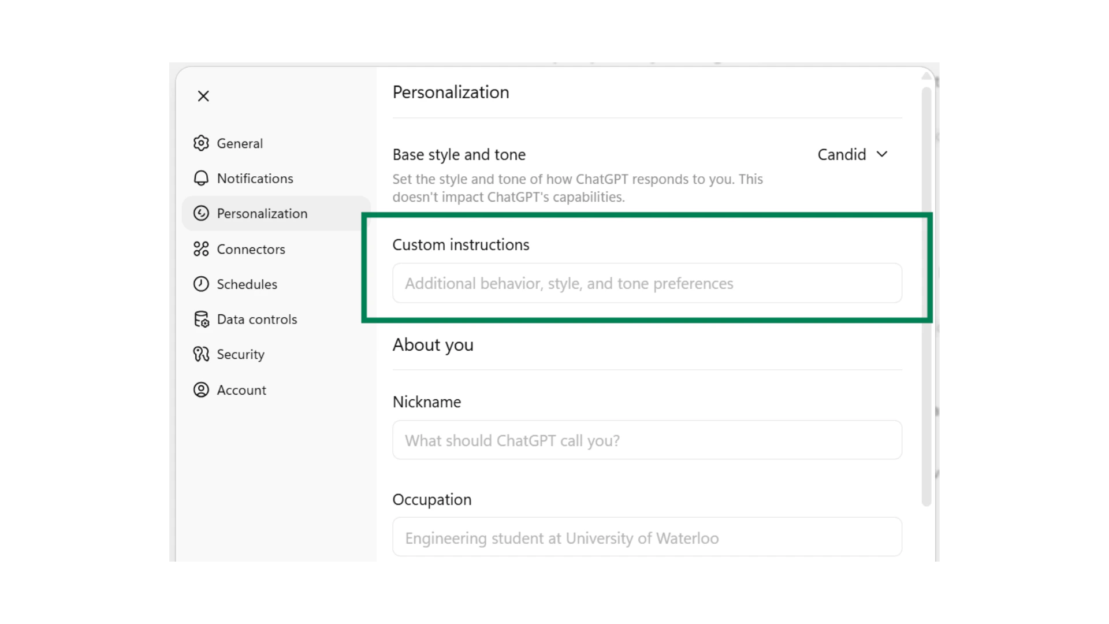Click the Custom instructions text field
1109x624 pixels.
tap(646, 283)
